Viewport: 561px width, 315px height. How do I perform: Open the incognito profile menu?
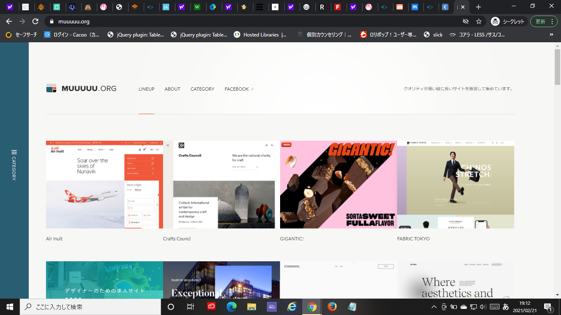point(509,21)
